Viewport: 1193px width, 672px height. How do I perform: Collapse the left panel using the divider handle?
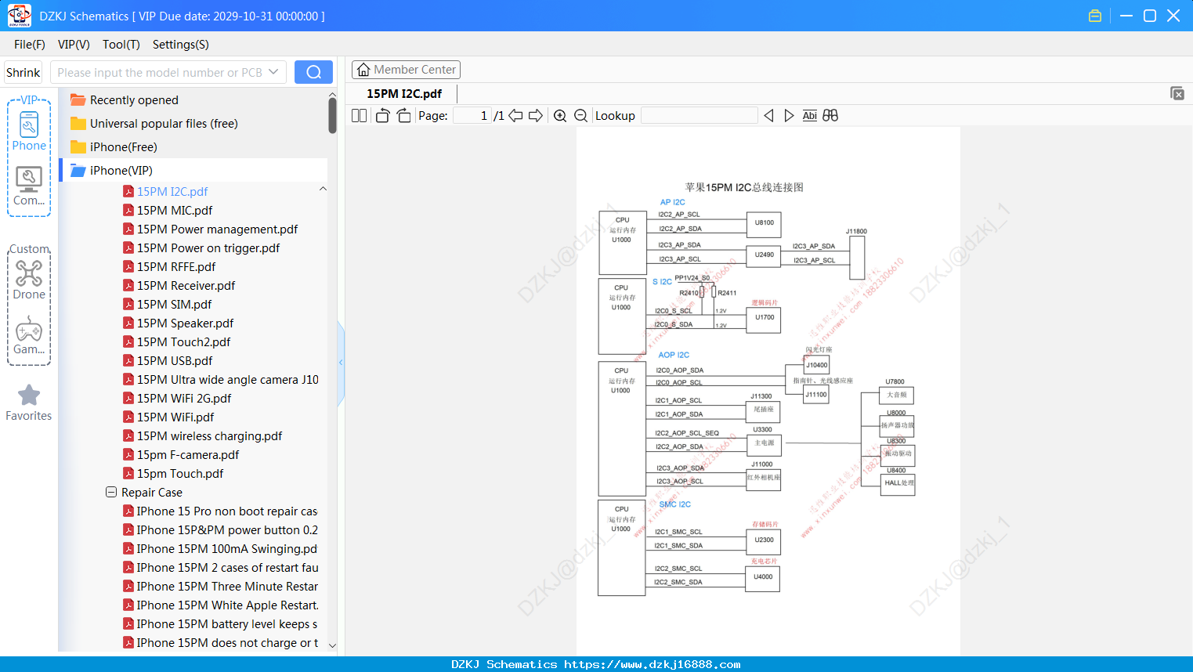pyautogui.click(x=341, y=363)
